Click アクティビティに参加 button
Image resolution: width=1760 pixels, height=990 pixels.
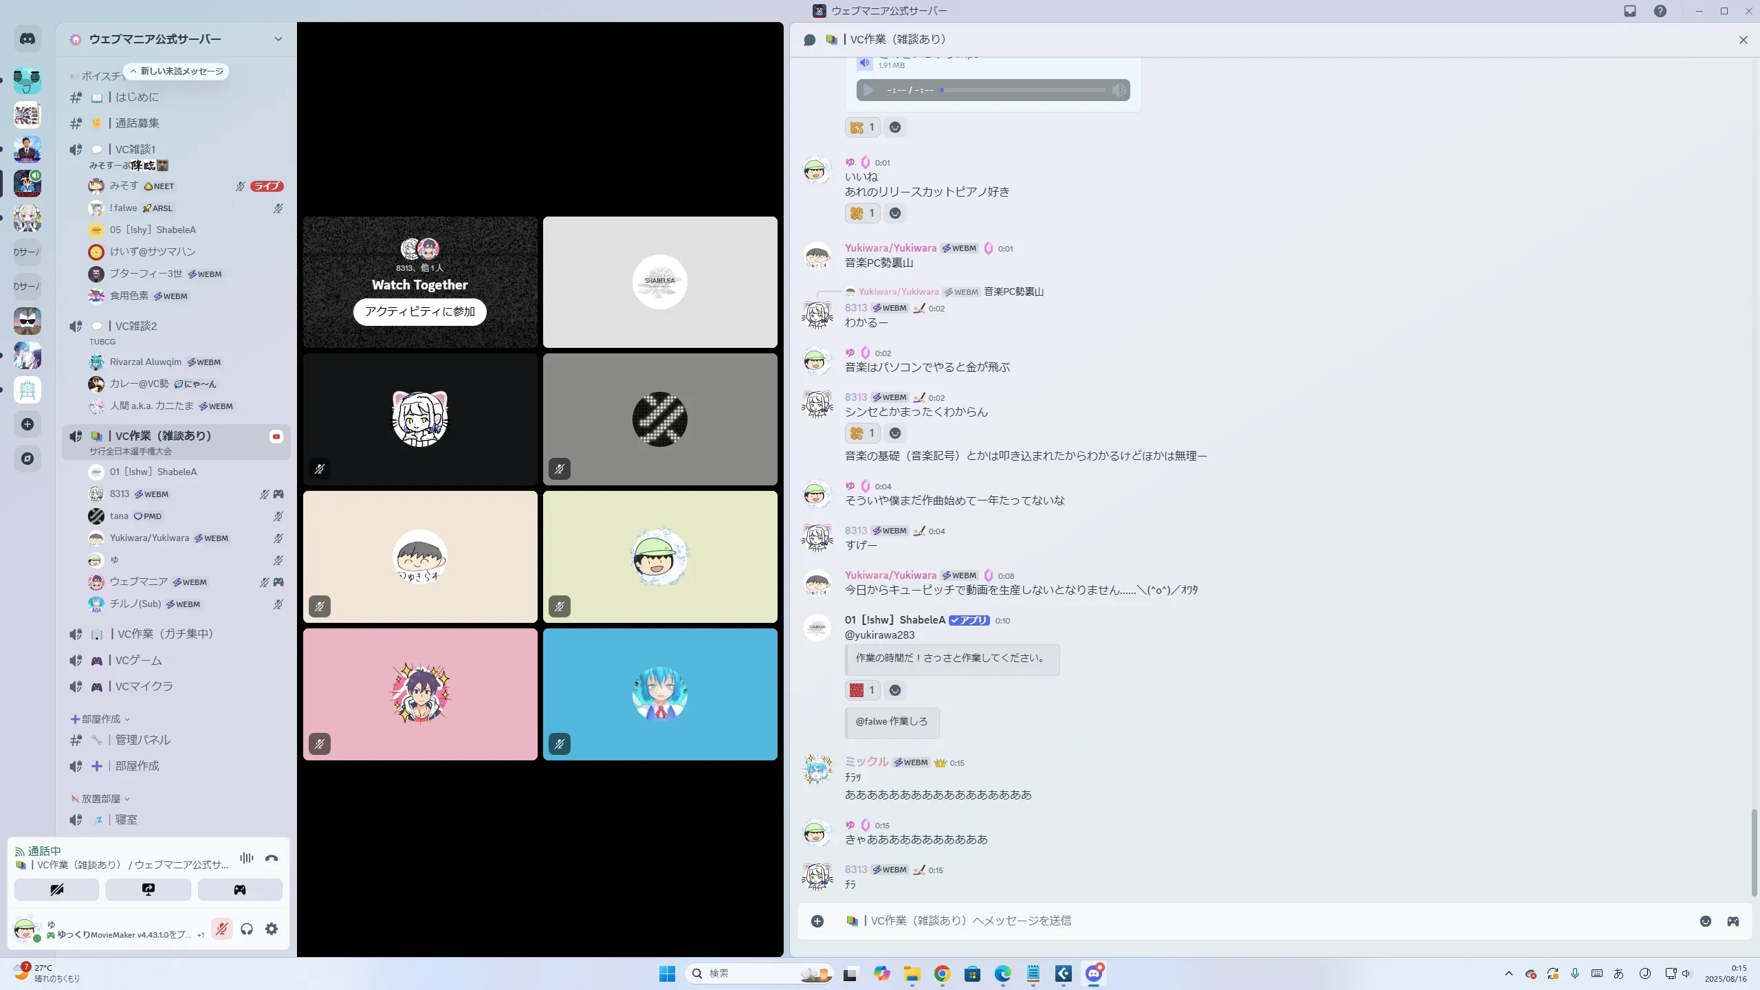(x=419, y=311)
